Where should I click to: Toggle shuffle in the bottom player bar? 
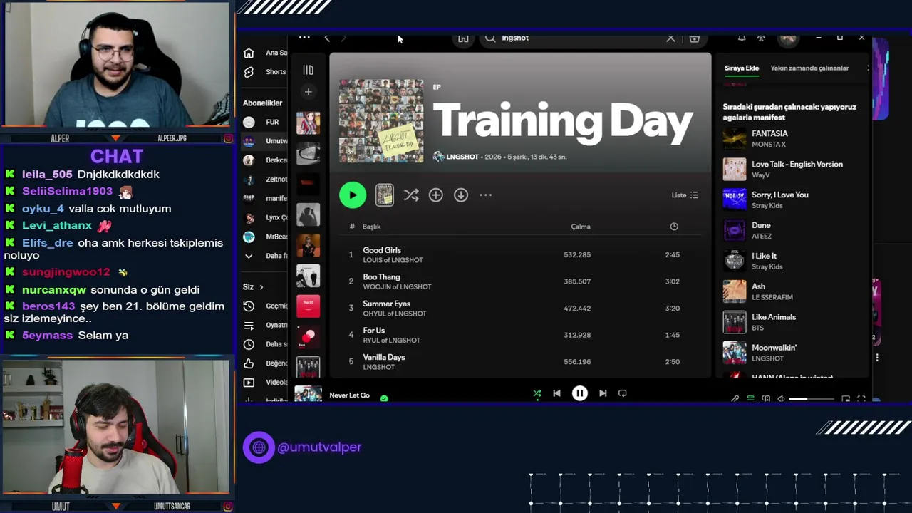coord(537,393)
